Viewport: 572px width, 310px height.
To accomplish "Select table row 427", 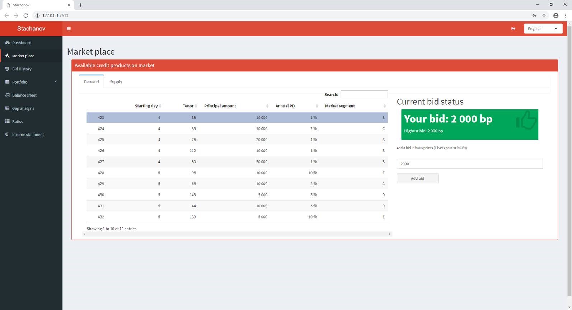I will click(x=237, y=162).
